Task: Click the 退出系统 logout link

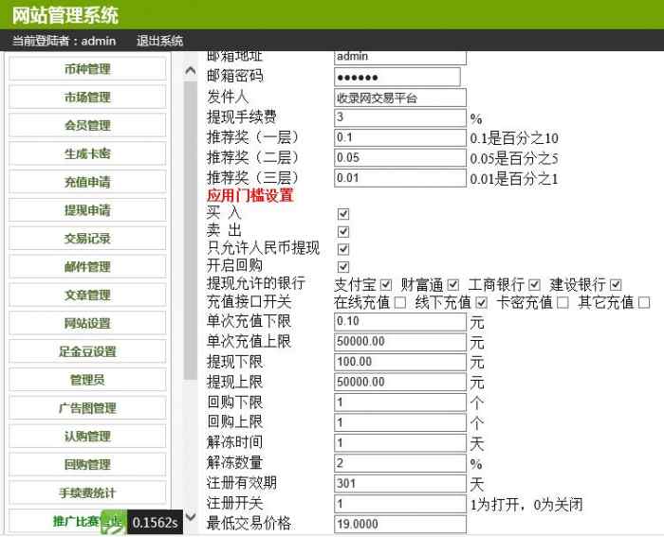Action: coord(159,41)
